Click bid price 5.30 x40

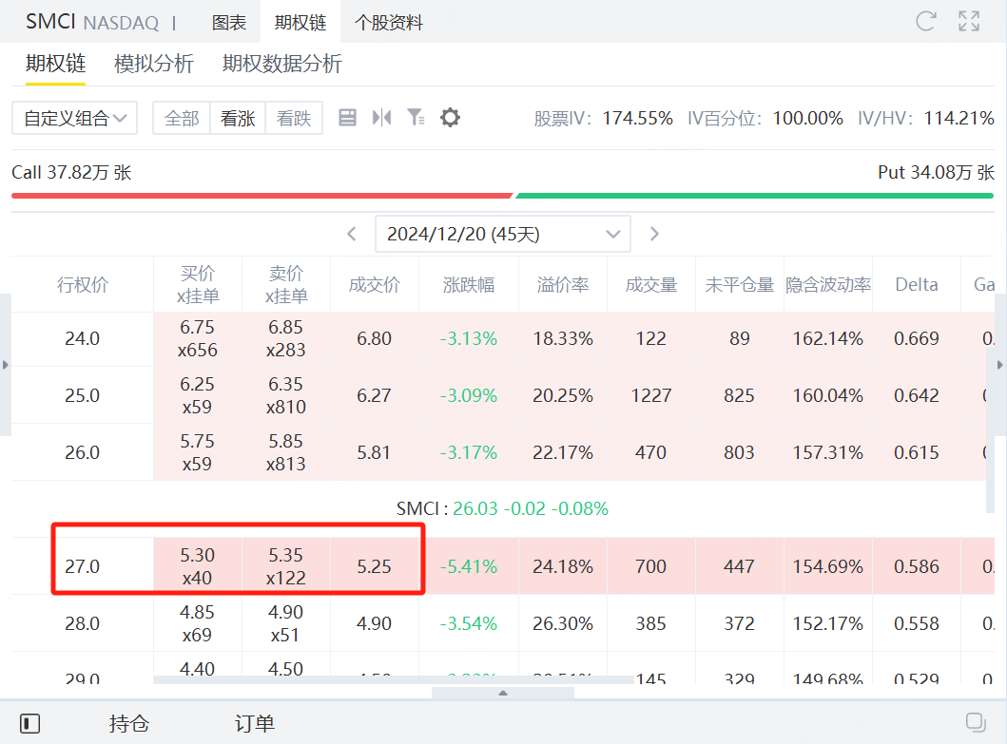197,566
